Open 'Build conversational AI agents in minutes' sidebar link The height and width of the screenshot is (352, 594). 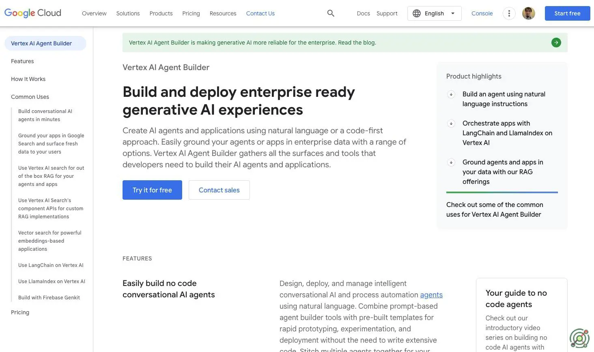[45, 115]
